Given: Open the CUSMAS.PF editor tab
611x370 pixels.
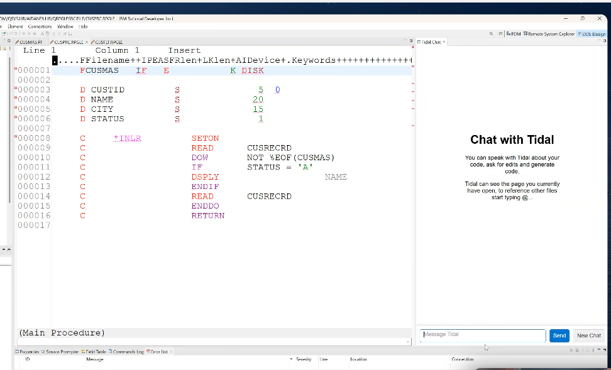Looking at the screenshot, I should pyautogui.click(x=30, y=42).
